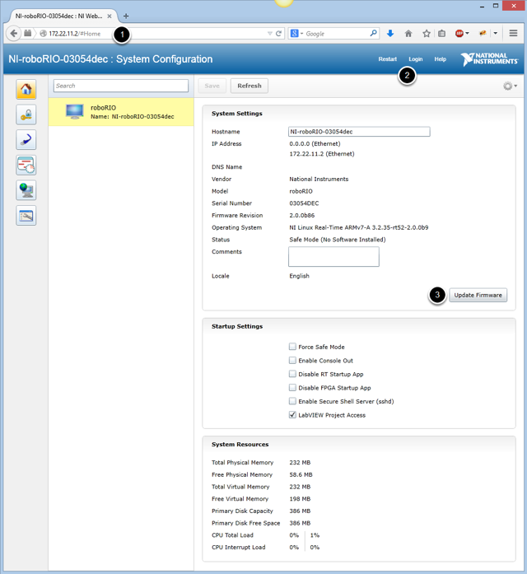Click Safe Mode (No Software Installed) status
The image size is (527, 574).
click(x=338, y=240)
